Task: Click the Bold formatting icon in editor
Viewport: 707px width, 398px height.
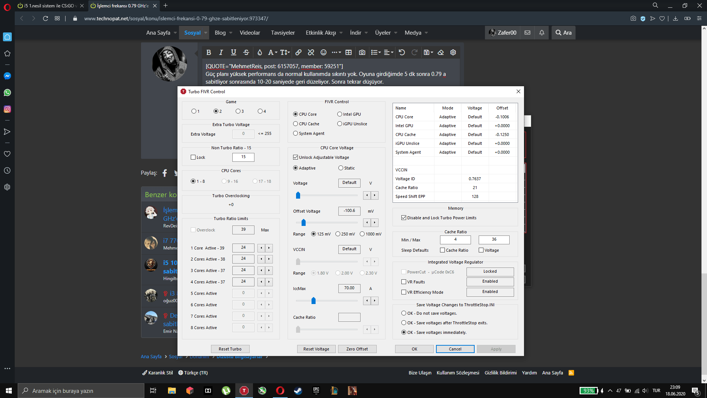Action: (208, 52)
